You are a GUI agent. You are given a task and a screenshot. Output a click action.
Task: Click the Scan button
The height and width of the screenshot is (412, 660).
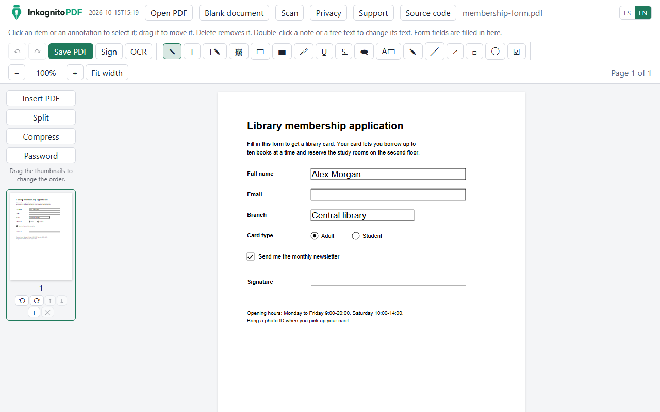[x=290, y=13]
